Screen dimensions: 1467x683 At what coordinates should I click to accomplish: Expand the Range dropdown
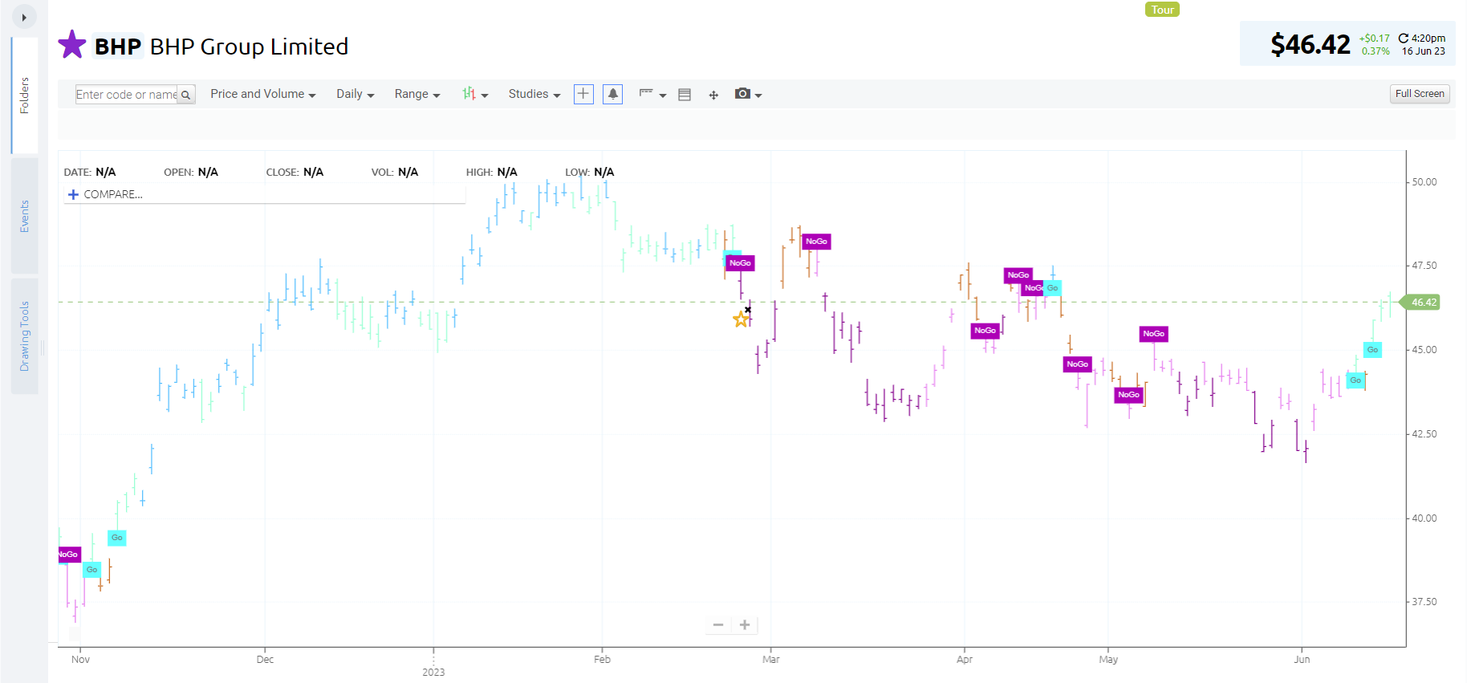point(417,94)
